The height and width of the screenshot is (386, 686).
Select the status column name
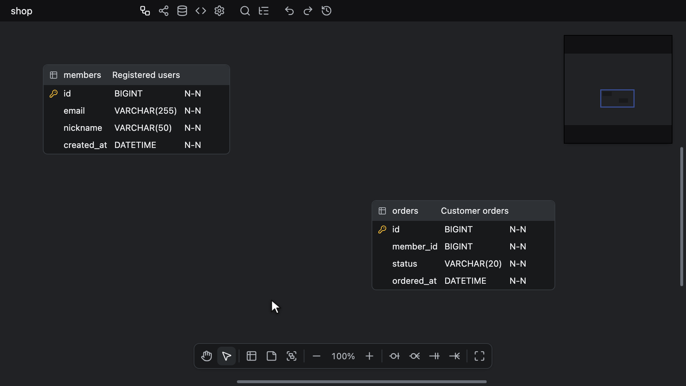(405, 264)
